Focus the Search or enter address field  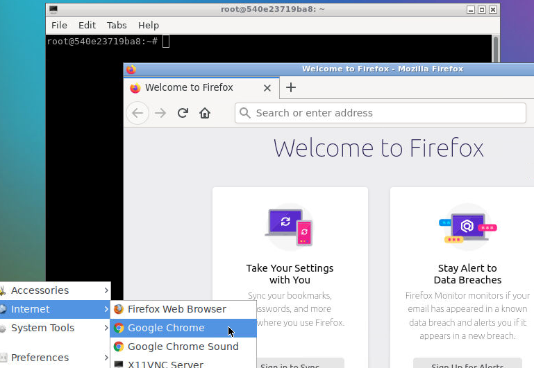point(381,113)
